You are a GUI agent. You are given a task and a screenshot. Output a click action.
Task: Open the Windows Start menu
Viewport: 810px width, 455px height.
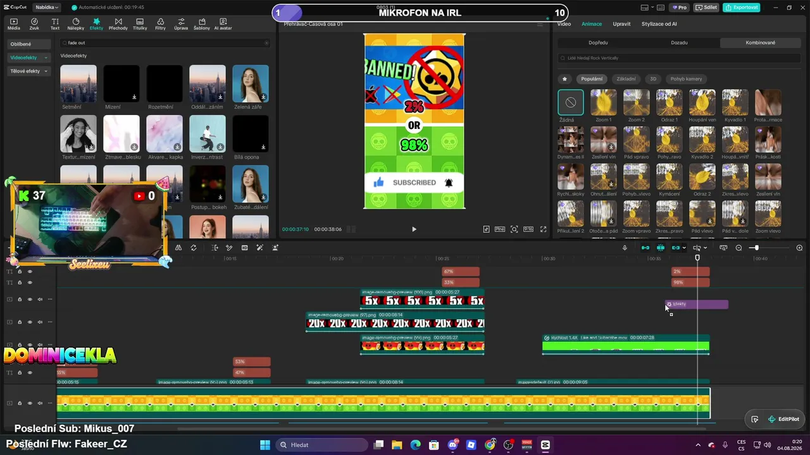(x=265, y=445)
